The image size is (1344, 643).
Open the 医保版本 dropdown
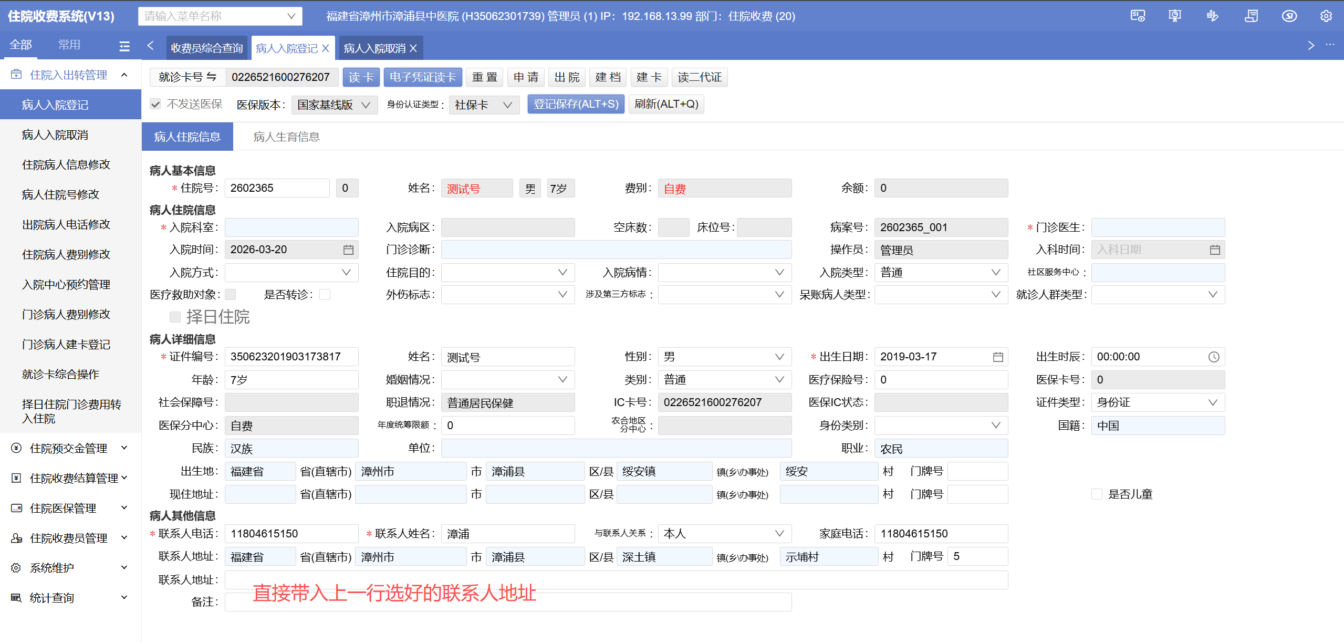click(x=334, y=105)
